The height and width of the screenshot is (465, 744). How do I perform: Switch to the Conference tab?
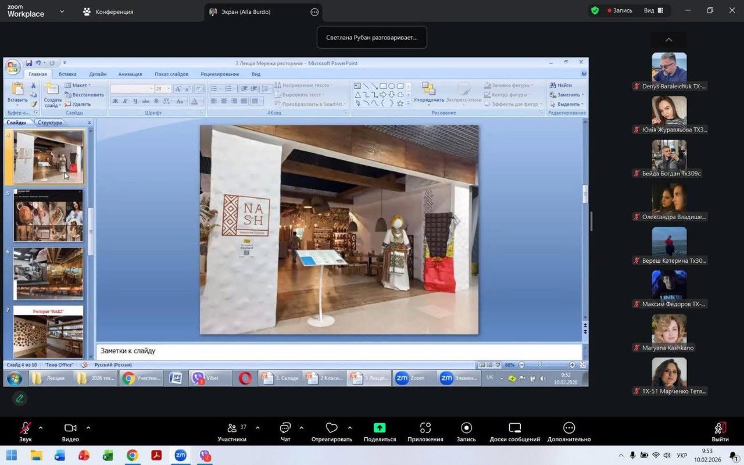coord(108,12)
